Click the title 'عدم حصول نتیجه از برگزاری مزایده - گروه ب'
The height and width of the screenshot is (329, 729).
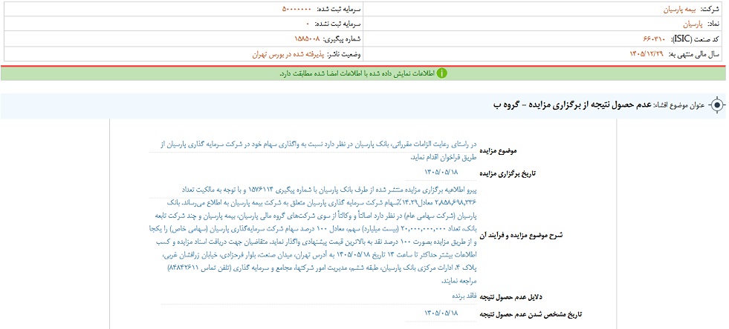point(572,105)
